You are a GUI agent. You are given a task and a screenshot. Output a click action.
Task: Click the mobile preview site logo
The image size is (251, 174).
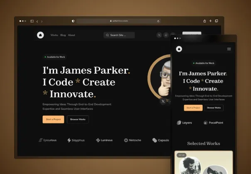click(x=179, y=49)
